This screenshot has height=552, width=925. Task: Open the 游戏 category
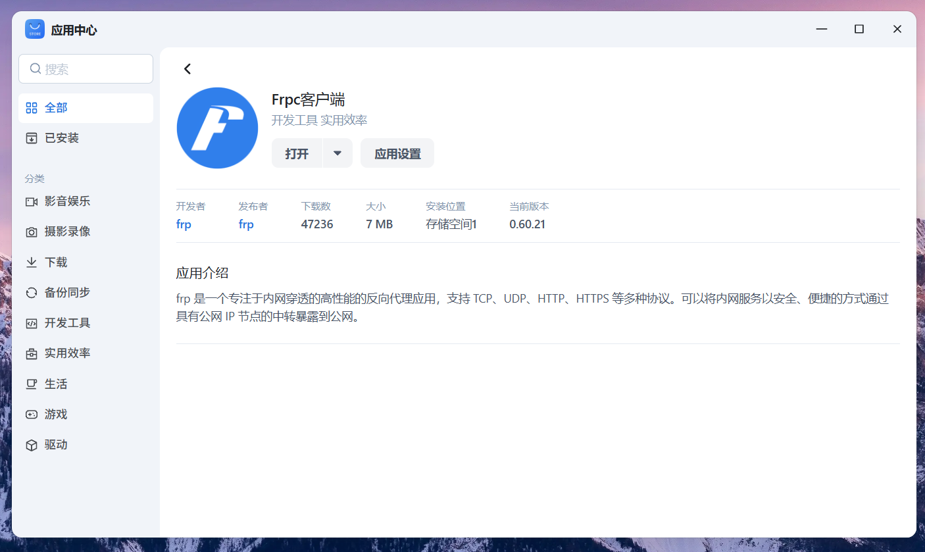pos(86,414)
